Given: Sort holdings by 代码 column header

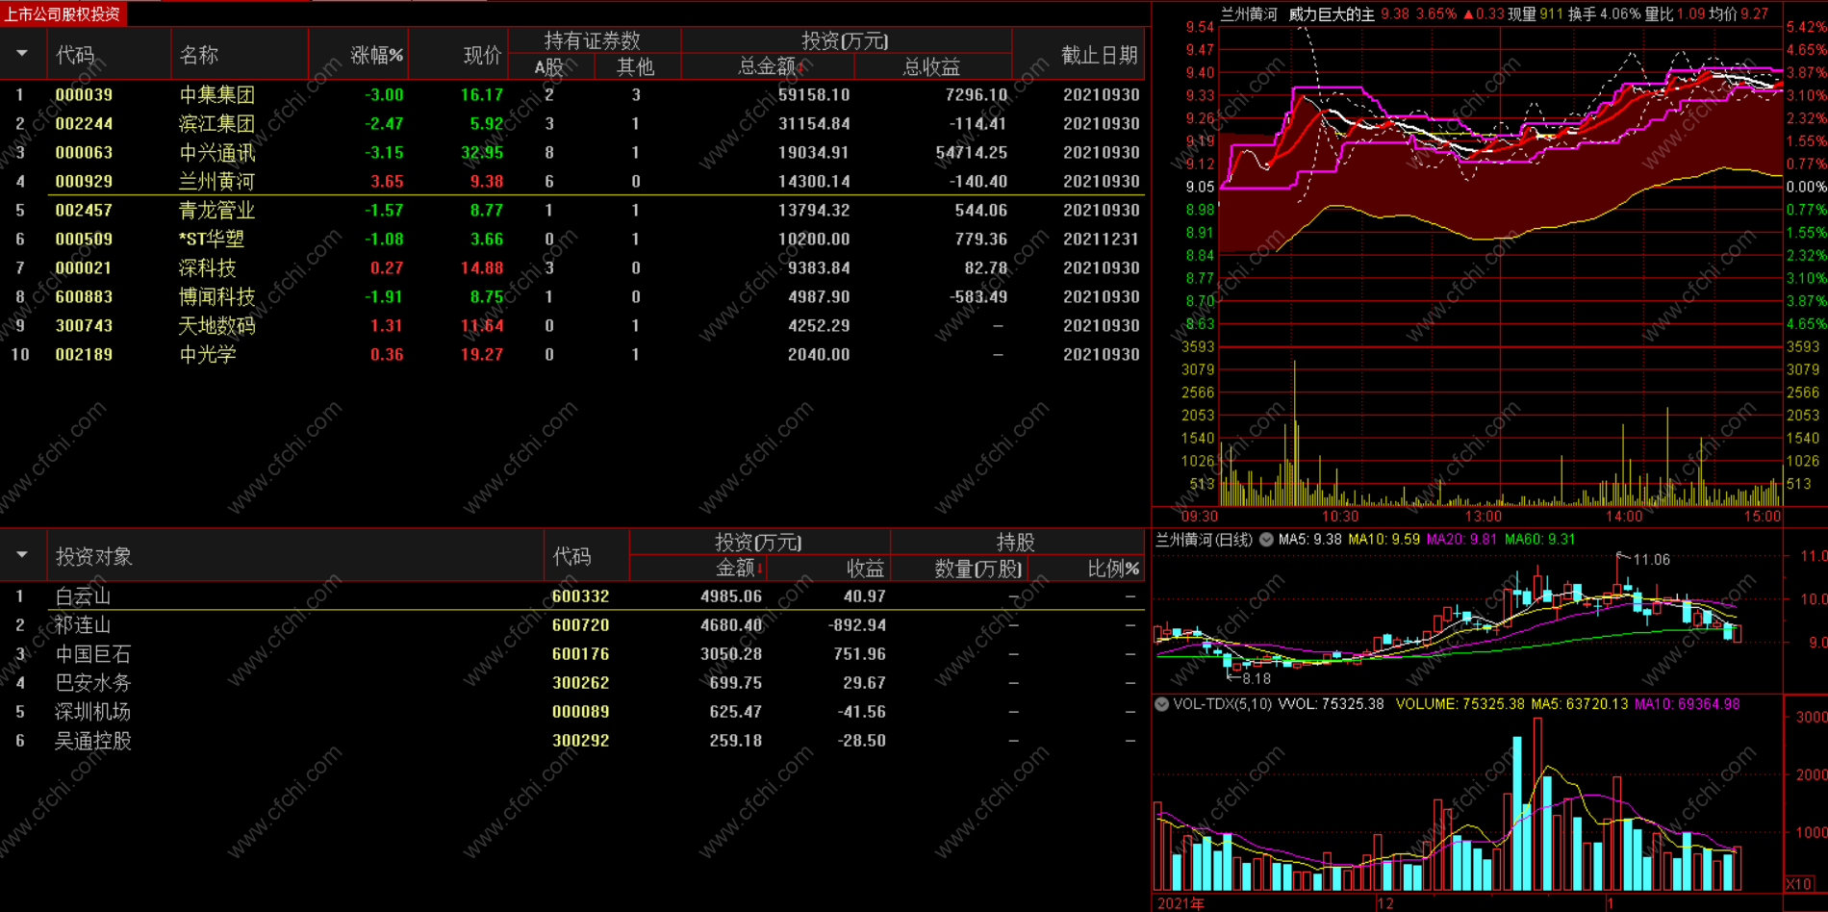Looking at the screenshot, I should [75, 55].
